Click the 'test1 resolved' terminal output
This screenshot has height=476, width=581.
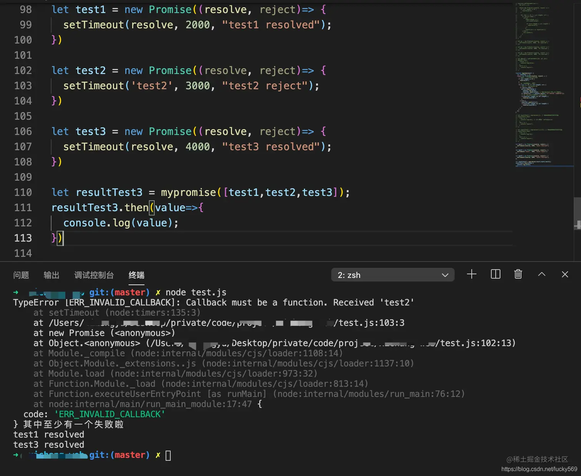pos(49,435)
